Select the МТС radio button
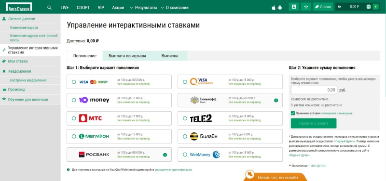386x181 pixels. tap(74, 118)
